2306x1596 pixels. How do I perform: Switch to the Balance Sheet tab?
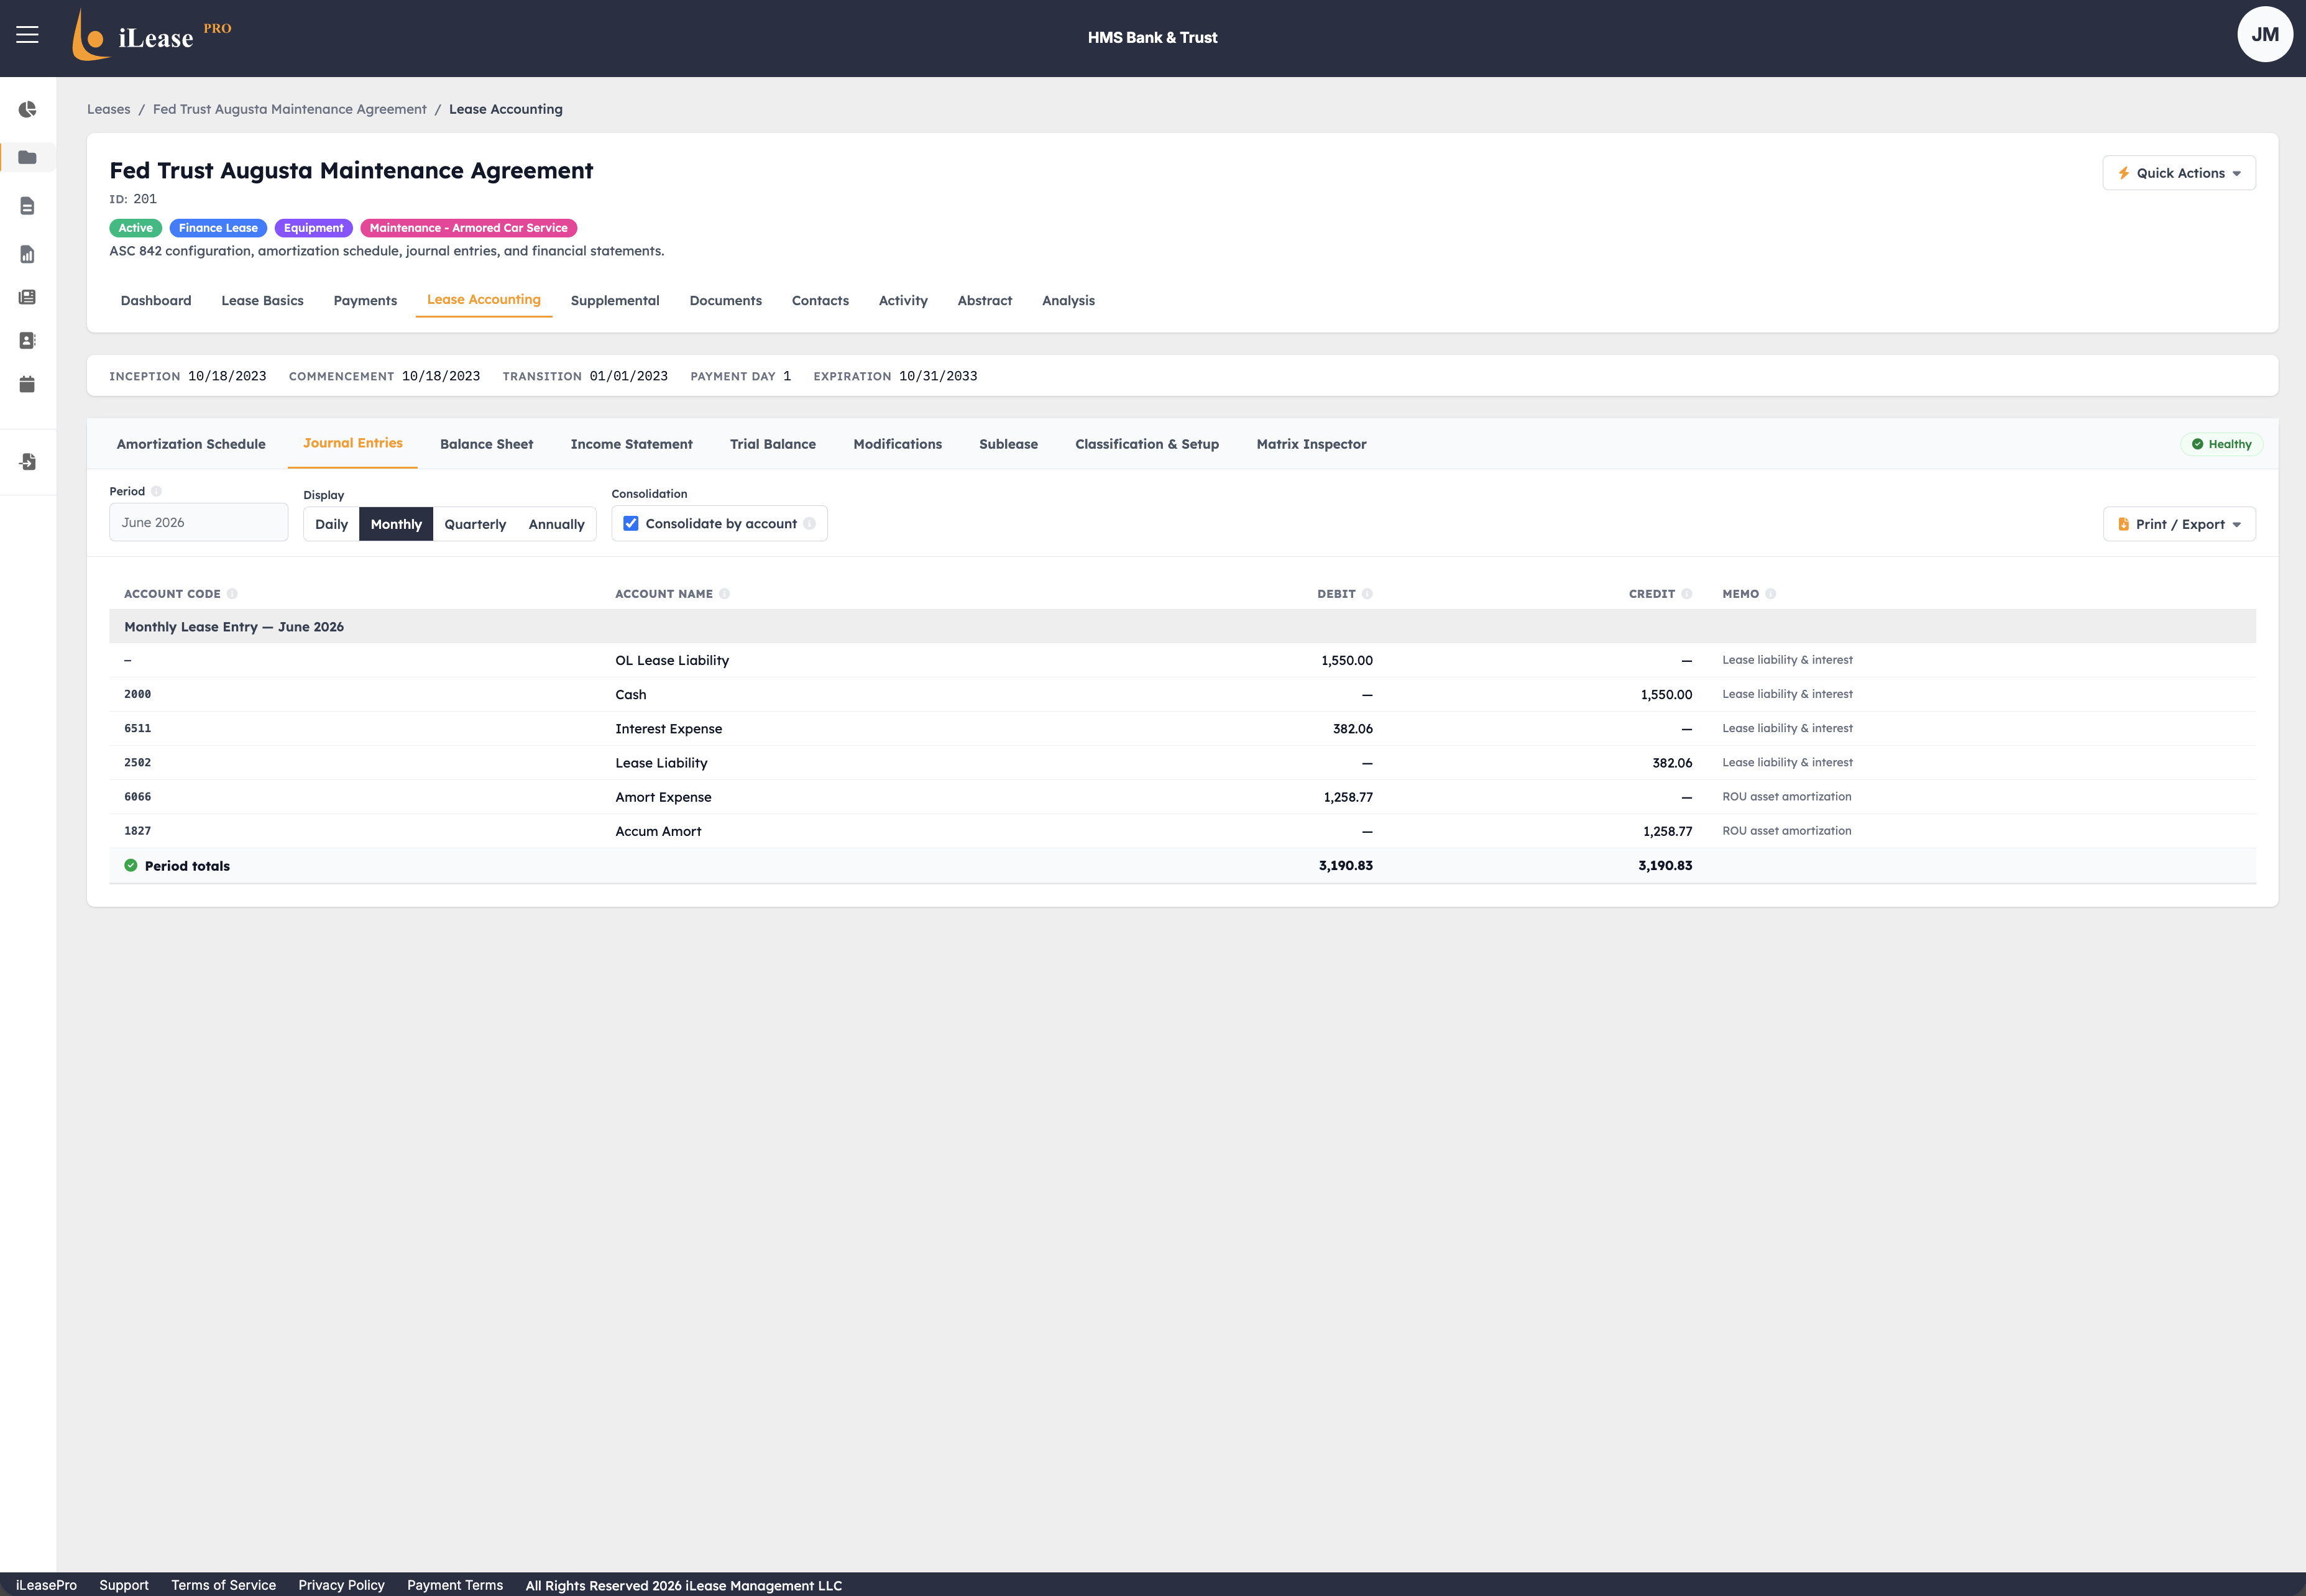pos(486,445)
